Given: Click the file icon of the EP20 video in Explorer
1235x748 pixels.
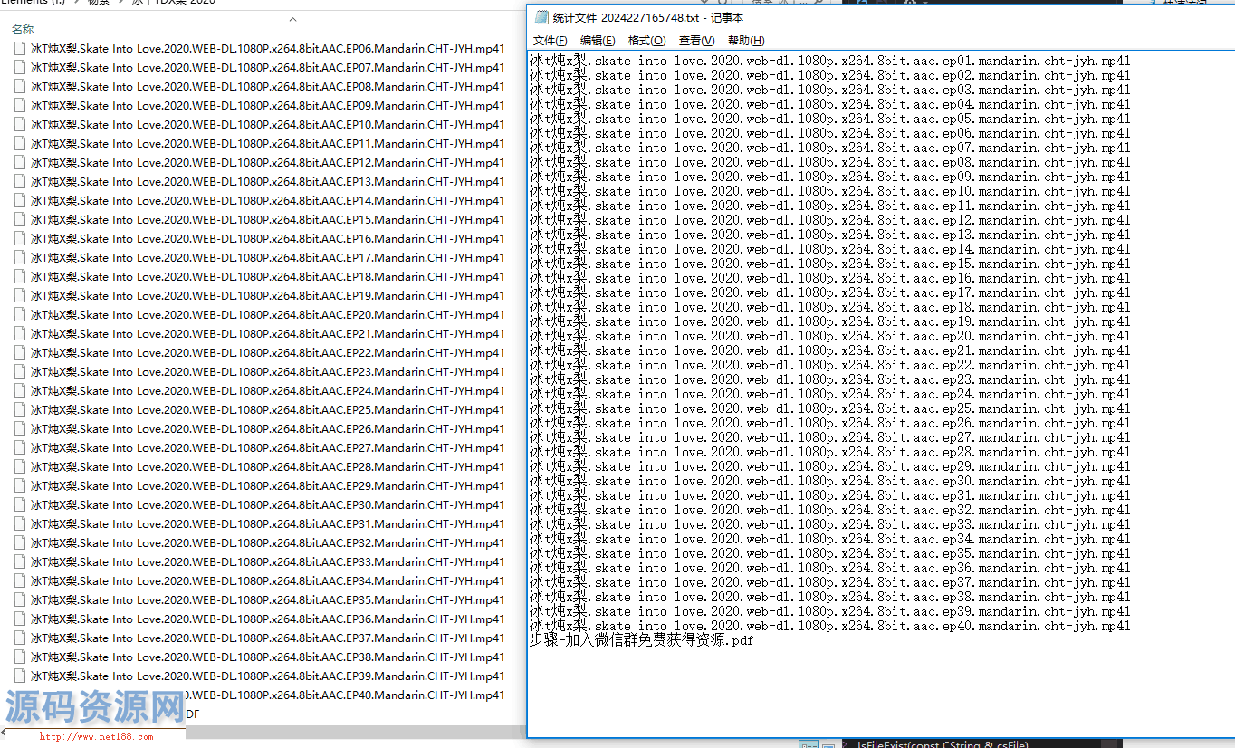Looking at the screenshot, I should [x=20, y=314].
